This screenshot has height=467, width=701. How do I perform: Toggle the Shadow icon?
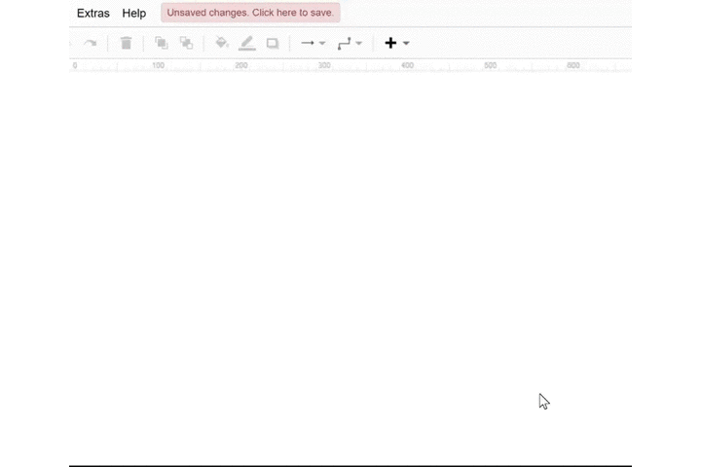click(x=273, y=44)
